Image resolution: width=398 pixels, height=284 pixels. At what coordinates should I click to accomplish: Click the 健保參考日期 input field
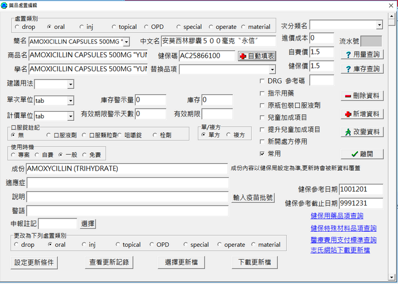pos(361,190)
